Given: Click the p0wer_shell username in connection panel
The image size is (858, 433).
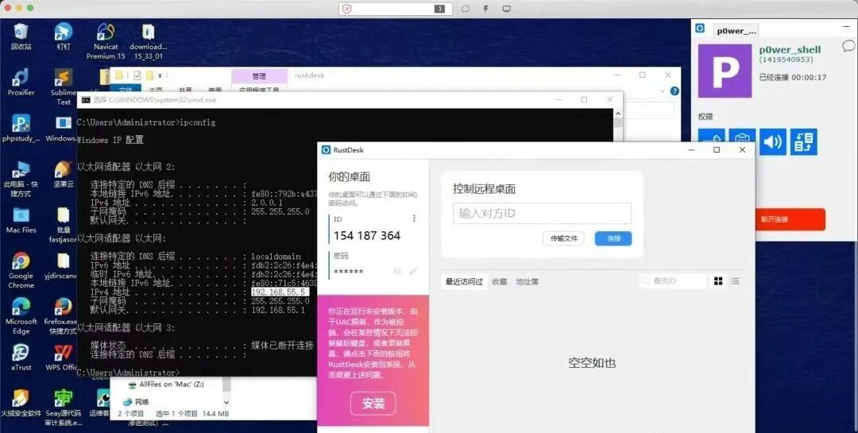Looking at the screenshot, I should (x=790, y=49).
